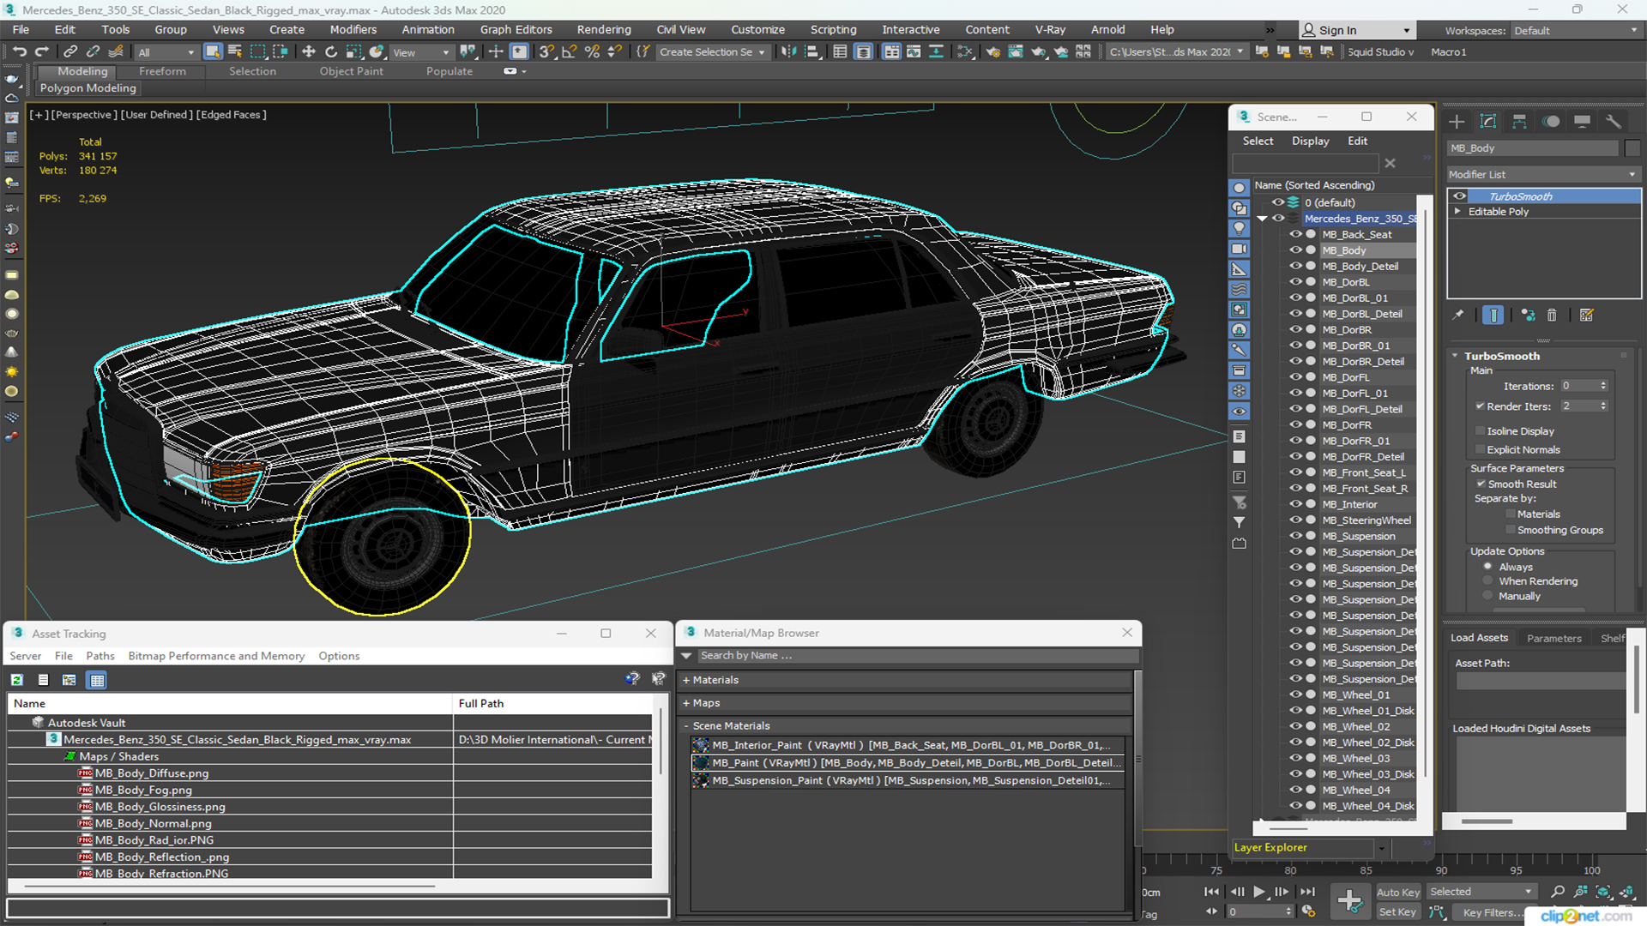Expand the Editable Poly modifier entry
The width and height of the screenshot is (1647, 926).
pos(1457,211)
